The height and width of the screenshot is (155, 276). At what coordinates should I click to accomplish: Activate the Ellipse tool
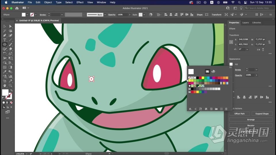pos(5,44)
